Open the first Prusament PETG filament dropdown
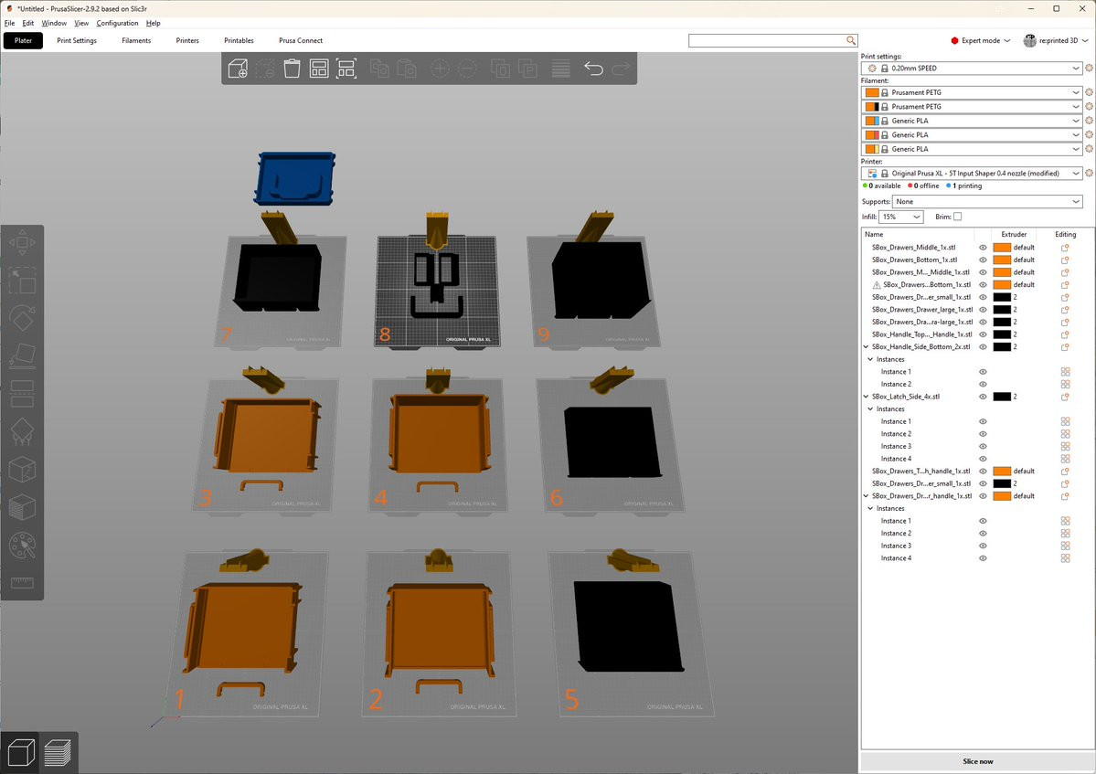Image resolution: width=1096 pixels, height=774 pixels. click(x=972, y=92)
